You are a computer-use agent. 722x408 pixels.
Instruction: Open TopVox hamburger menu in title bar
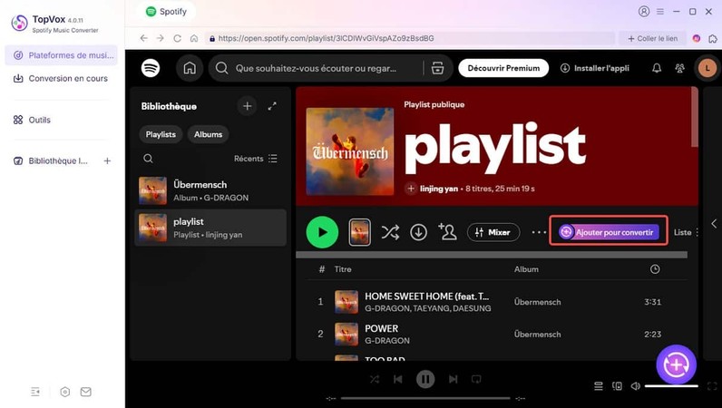pyautogui.click(x=660, y=12)
